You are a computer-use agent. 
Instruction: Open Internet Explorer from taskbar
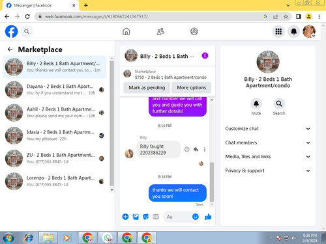click(x=29, y=238)
